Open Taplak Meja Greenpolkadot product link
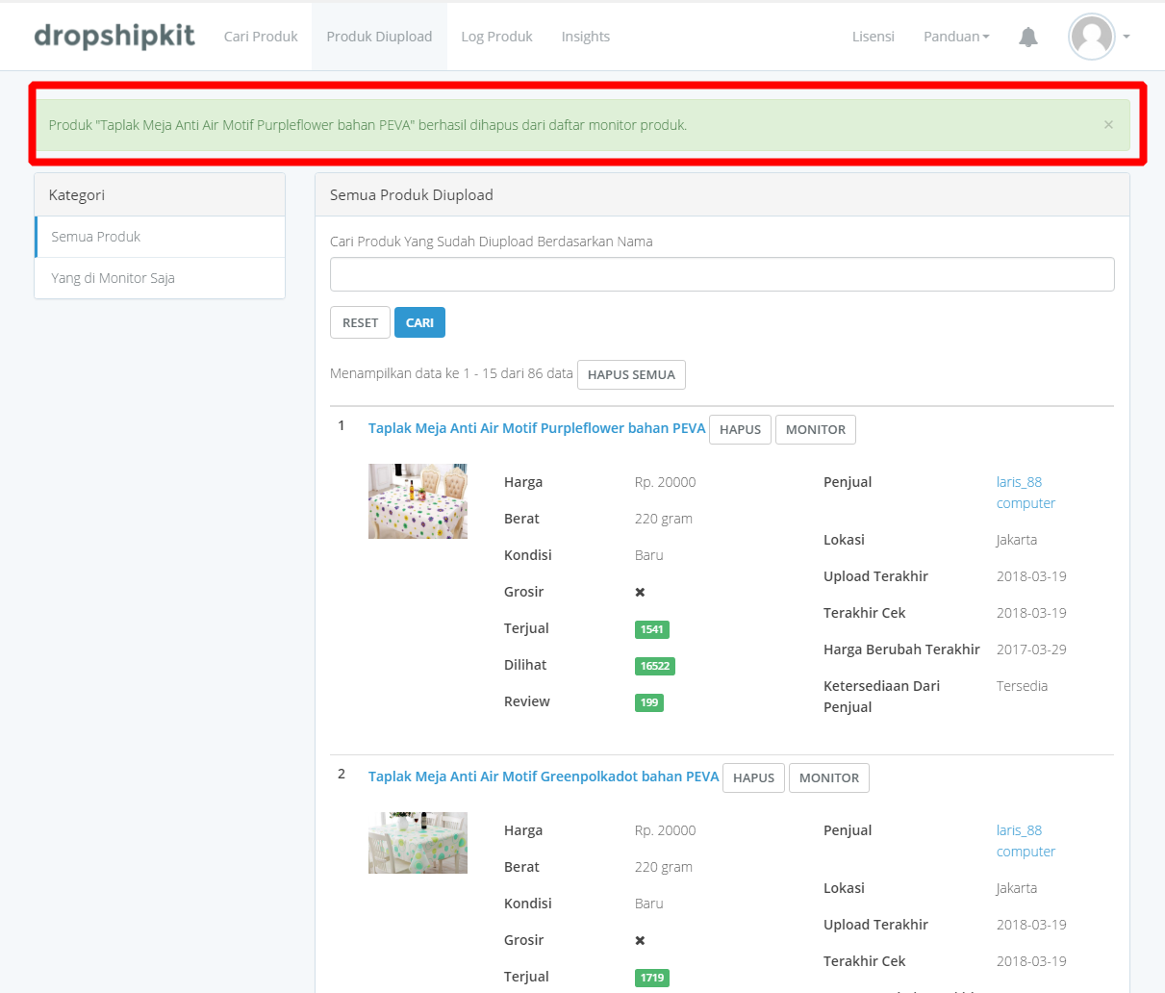Image resolution: width=1165 pixels, height=993 pixels. point(543,777)
